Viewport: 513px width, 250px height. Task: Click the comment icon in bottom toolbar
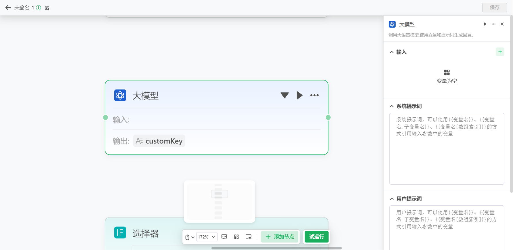click(224, 237)
